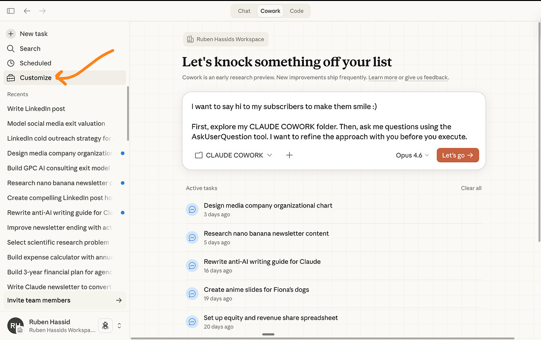Toggle the sidebar panel icon
Viewport: 541px width, 340px height.
click(11, 11)
